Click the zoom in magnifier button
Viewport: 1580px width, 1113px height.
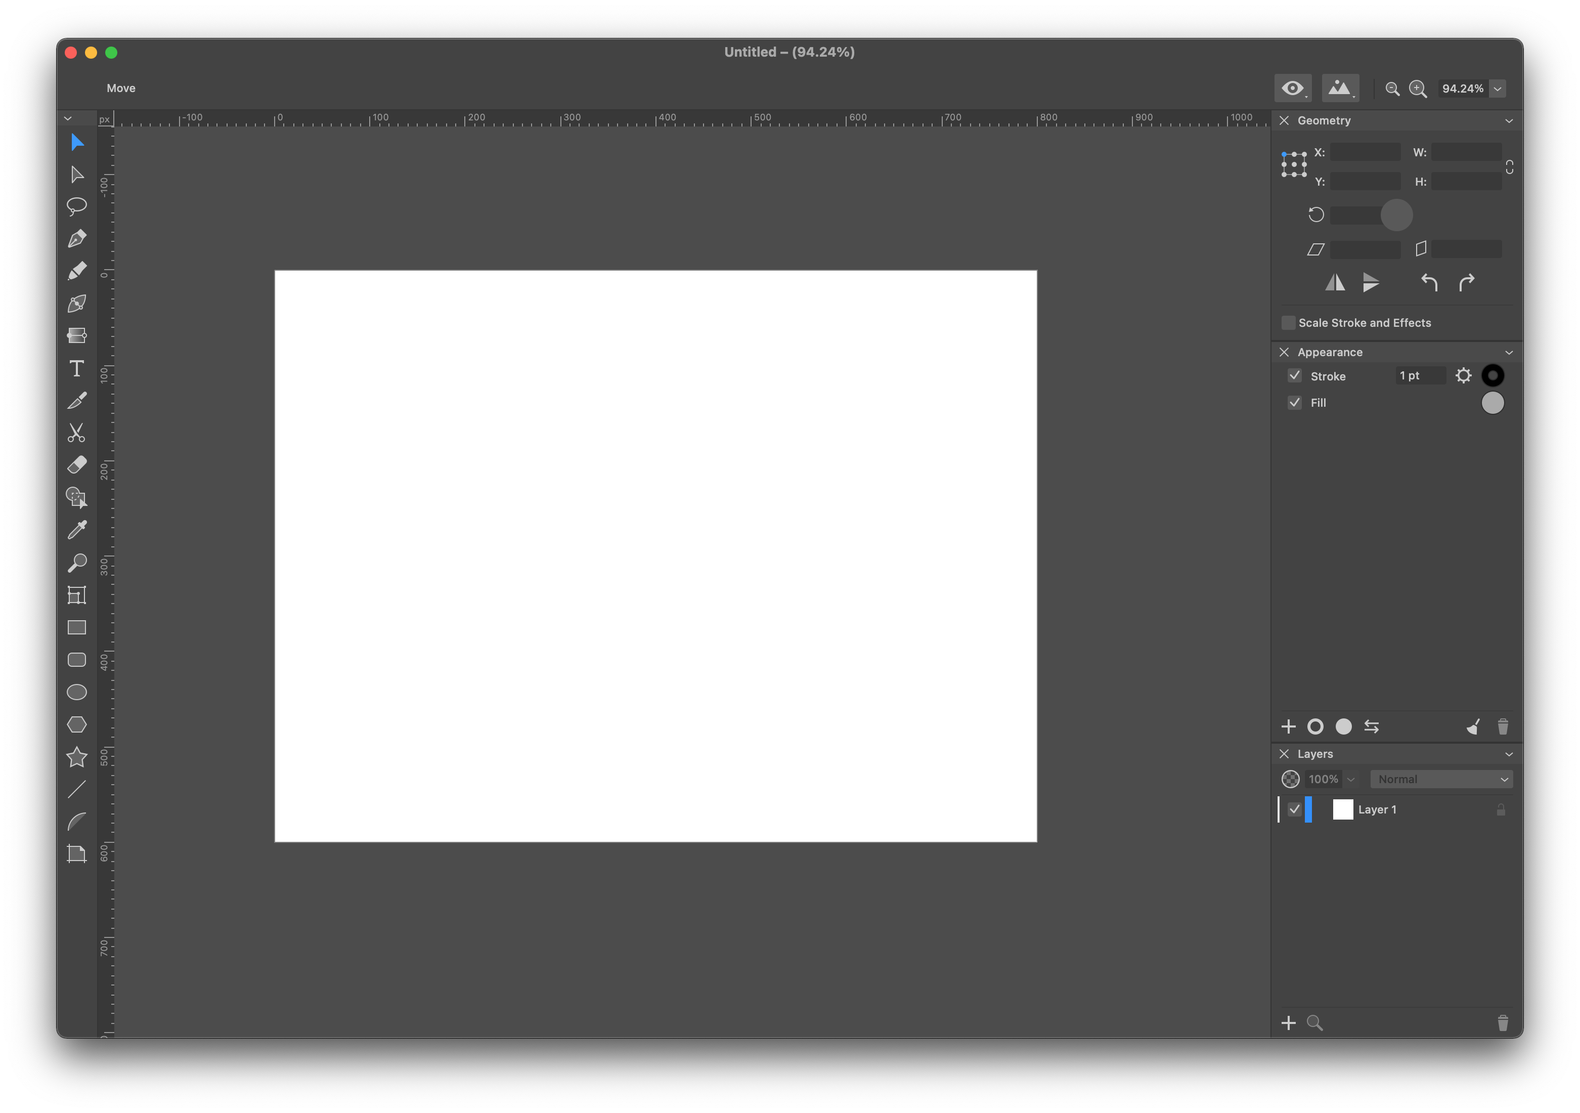pos(1418,89)
